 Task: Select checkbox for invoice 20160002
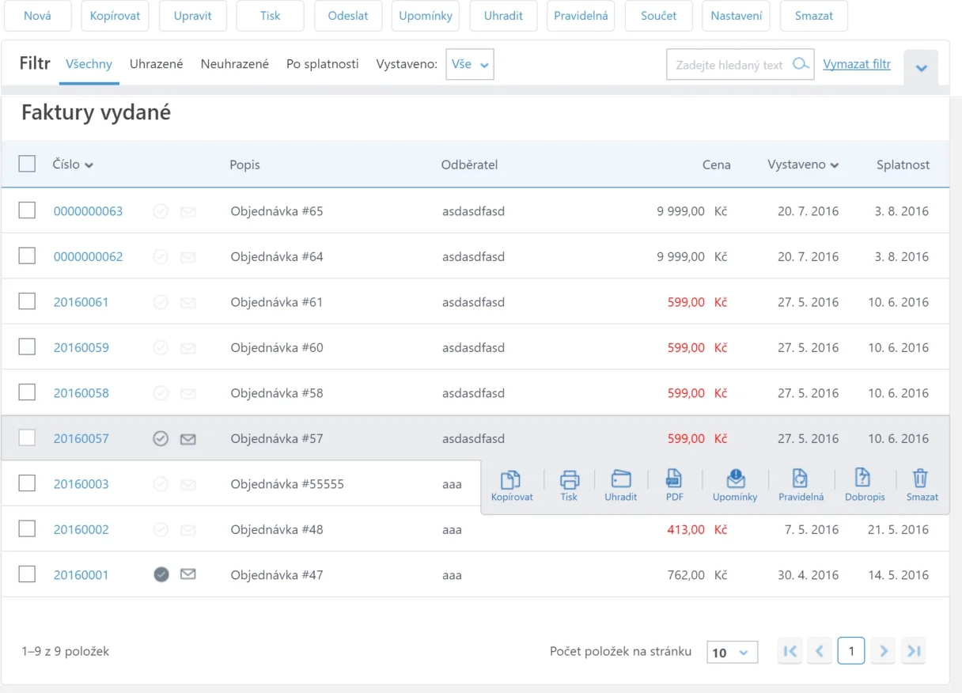click(x=27, y=529)
